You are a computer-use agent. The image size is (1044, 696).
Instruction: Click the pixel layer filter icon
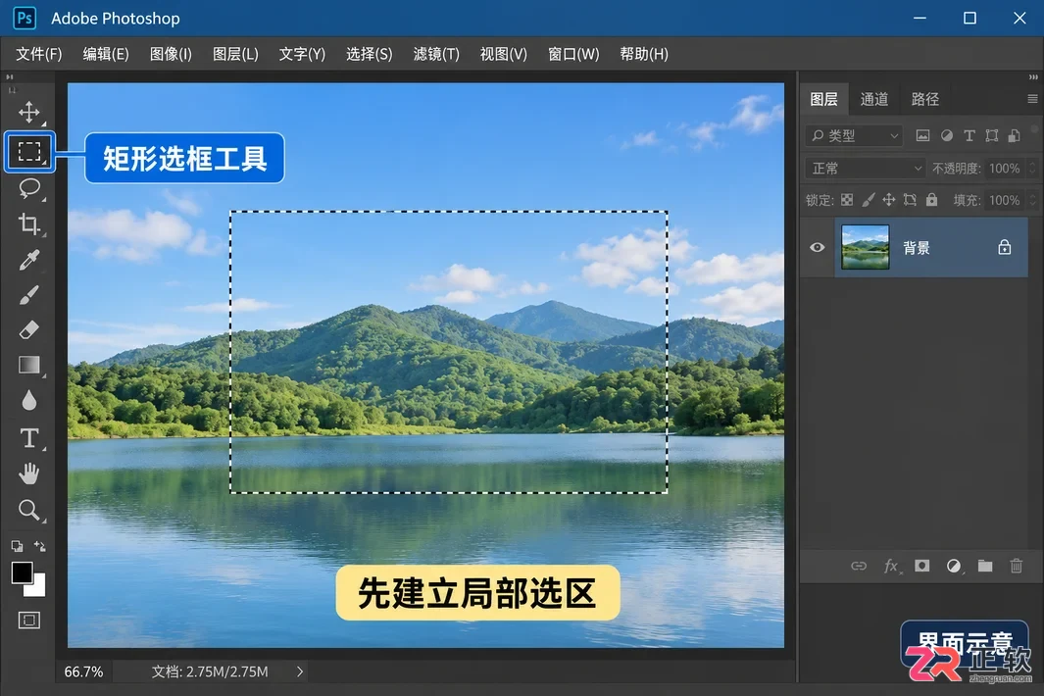coord(922,136)
